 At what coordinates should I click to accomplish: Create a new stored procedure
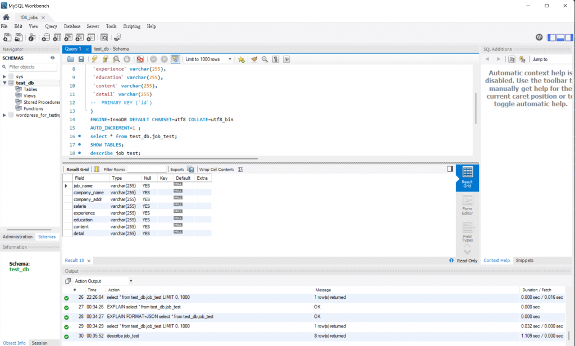pyautogui.click(x=80, y=37)
